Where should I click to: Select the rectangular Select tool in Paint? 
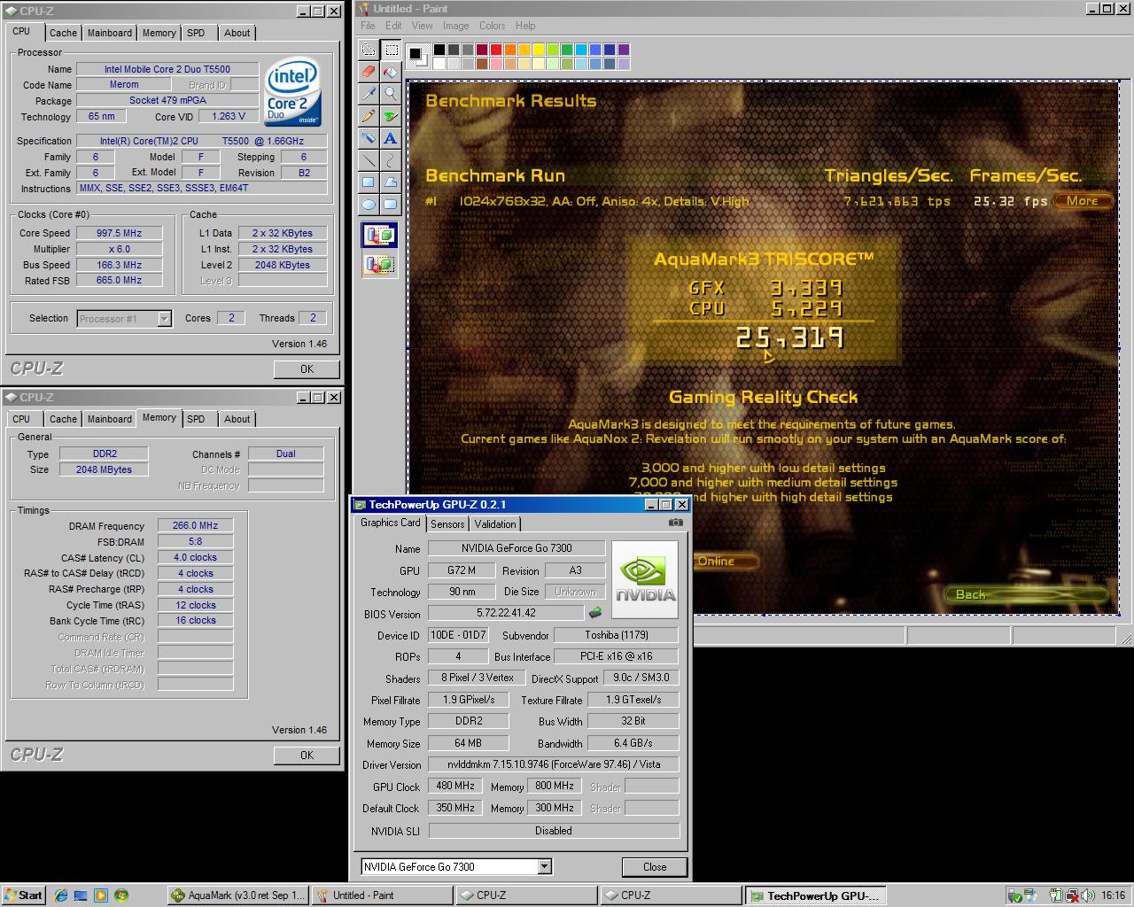tap(391, 50)
